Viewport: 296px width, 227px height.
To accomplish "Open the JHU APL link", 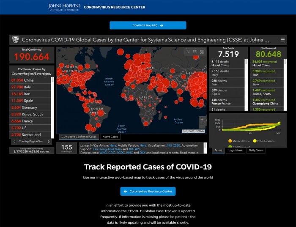I will click(x=134, y=149).
